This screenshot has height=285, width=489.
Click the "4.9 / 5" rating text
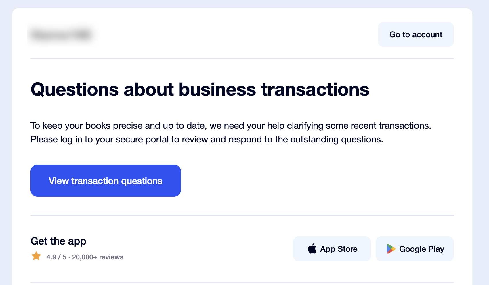(56, 257)
